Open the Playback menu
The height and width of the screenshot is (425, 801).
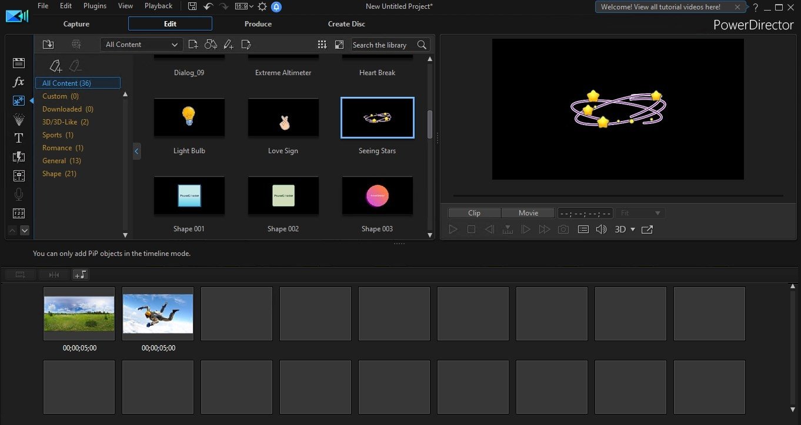159,6
